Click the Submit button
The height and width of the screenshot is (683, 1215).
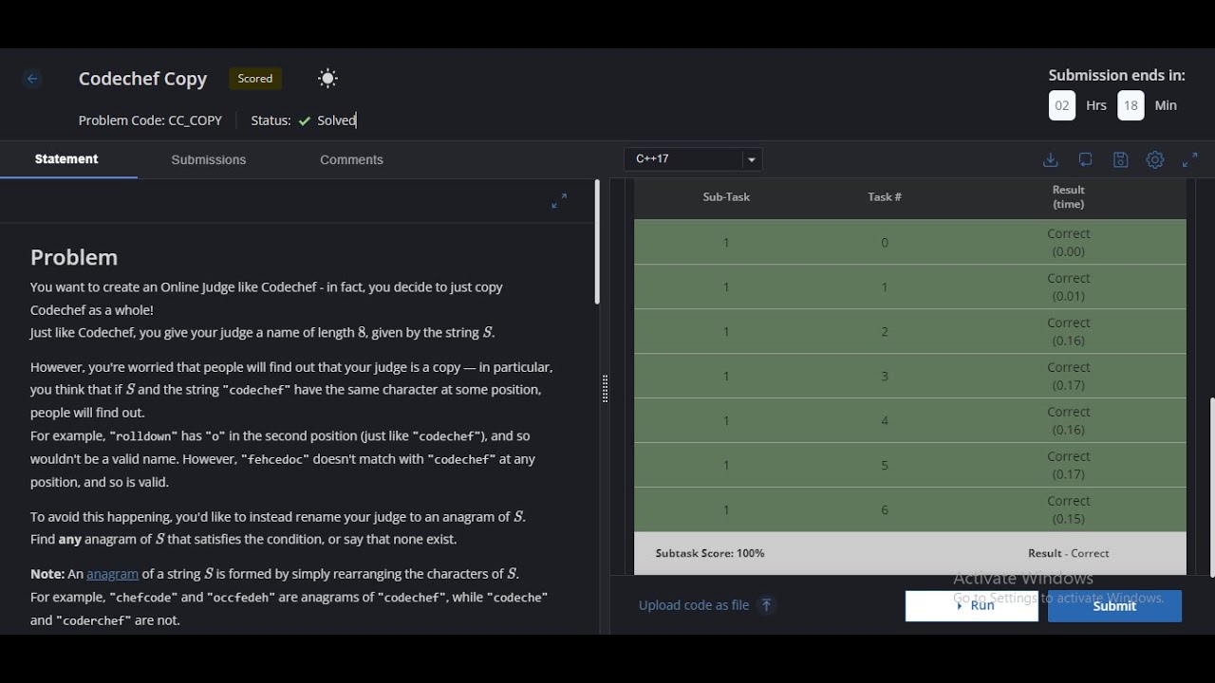1114,606
